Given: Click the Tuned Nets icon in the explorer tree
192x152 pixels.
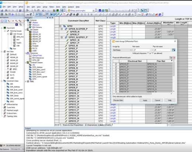Looking at the screenshot, I should (5, 107).
